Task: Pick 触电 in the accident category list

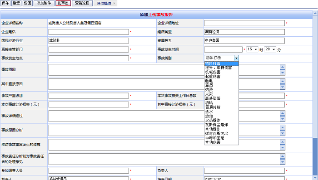Action: pos(221,81)
